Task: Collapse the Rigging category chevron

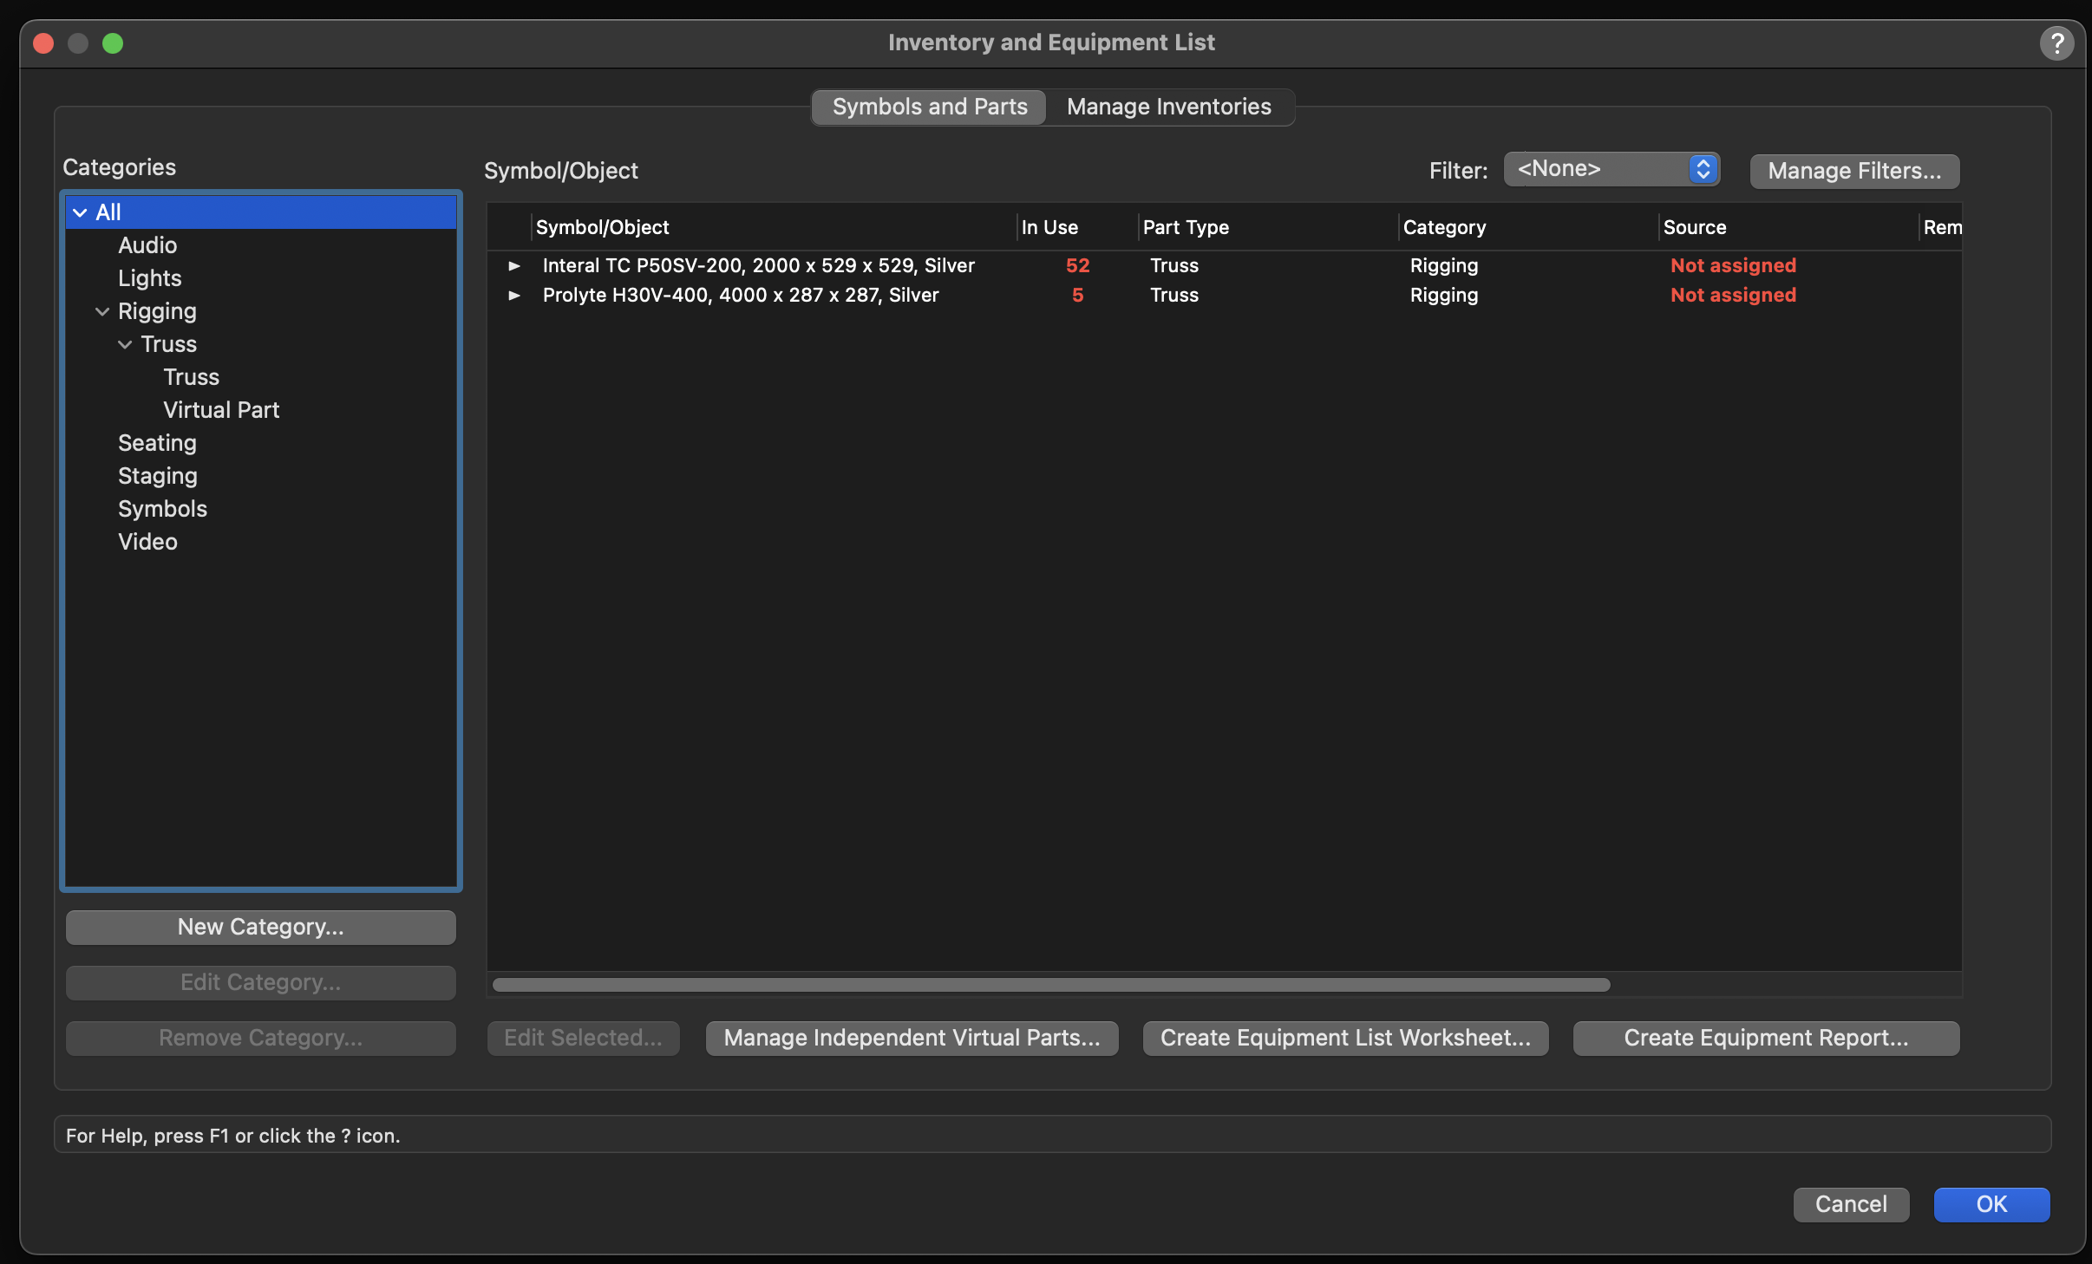Action: (102, 311)
